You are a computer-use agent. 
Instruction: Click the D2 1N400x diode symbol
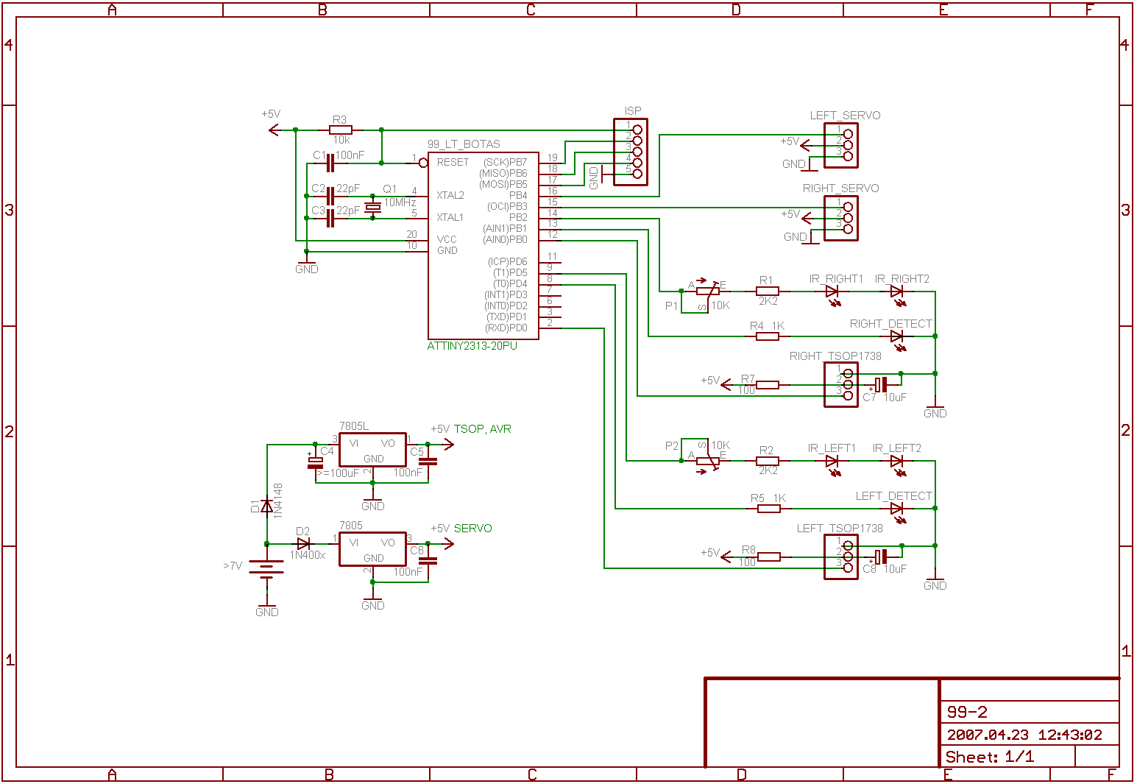(302, 543)
